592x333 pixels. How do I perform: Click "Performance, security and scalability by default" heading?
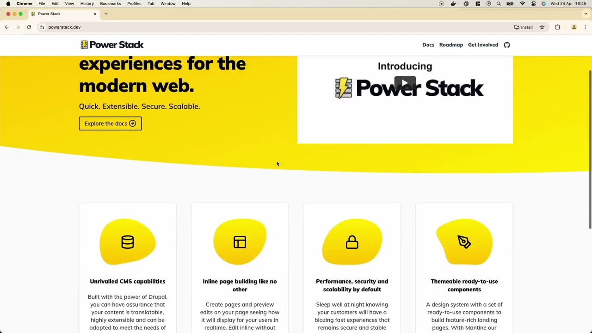point(352,285)
